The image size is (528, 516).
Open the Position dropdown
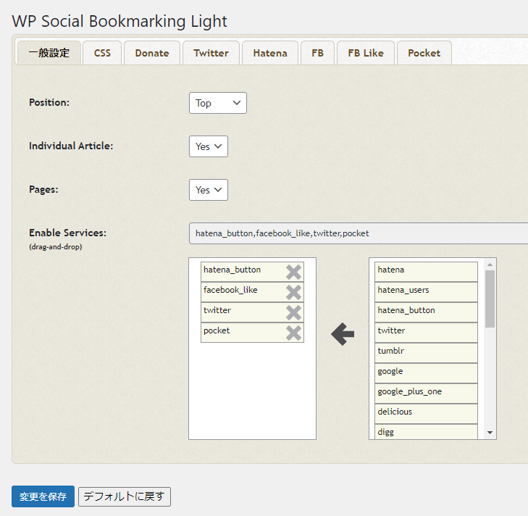(217, 103)
